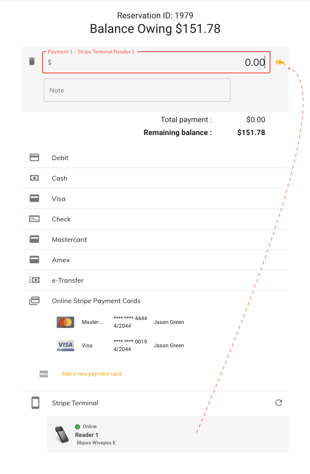Select the Stripe Terminal payment option
The height and width of the screenshot is (474, 310).
click(x=155, y=403)
